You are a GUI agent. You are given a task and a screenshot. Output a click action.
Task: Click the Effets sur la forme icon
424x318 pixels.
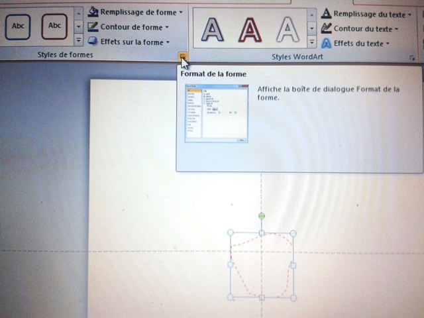pyautogui.click(x=93, y=42)
